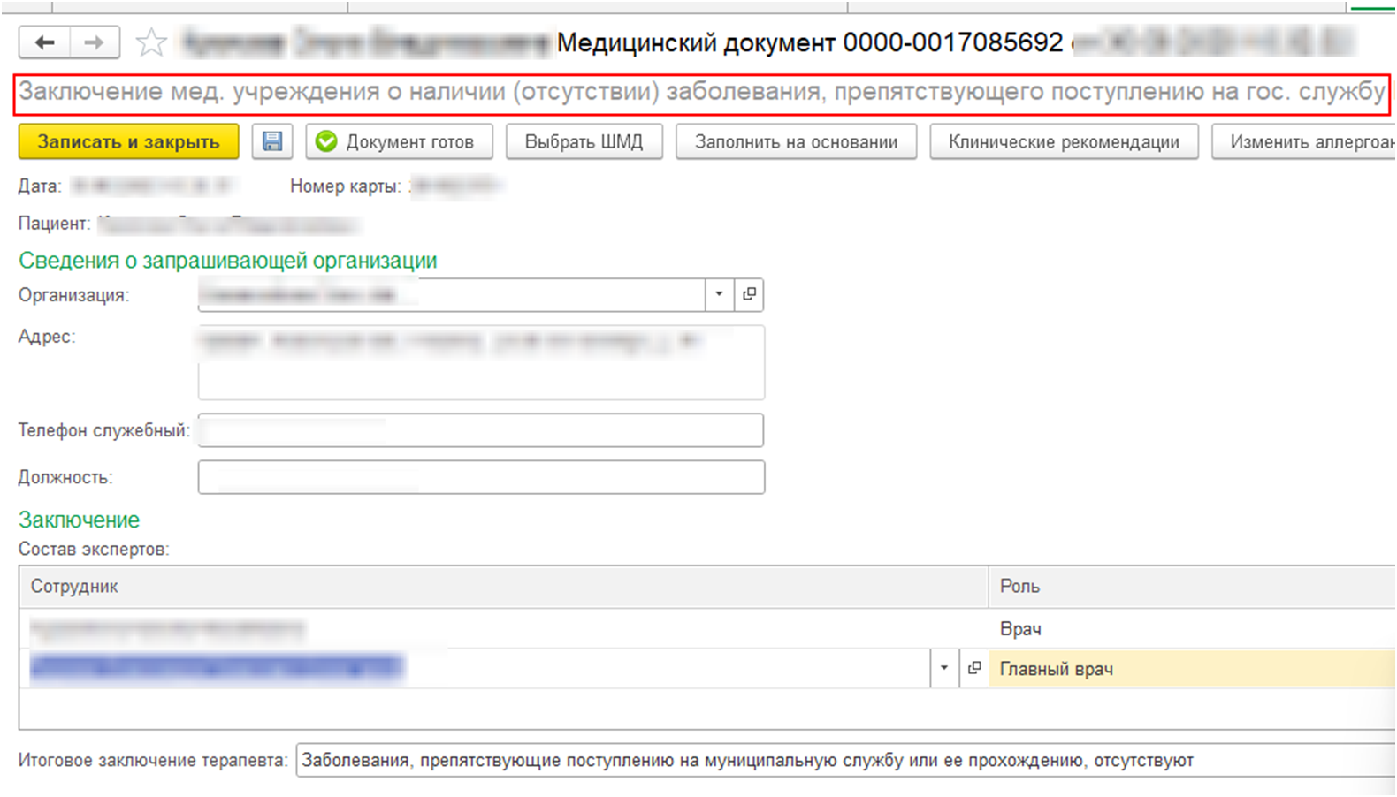
Task: Focus the Телефон служебный field
Action: click(x=481, y=430)
